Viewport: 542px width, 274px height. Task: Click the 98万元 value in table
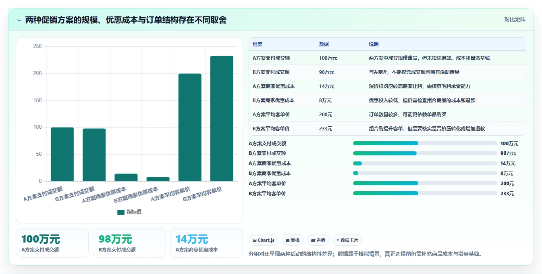point(327,72)
